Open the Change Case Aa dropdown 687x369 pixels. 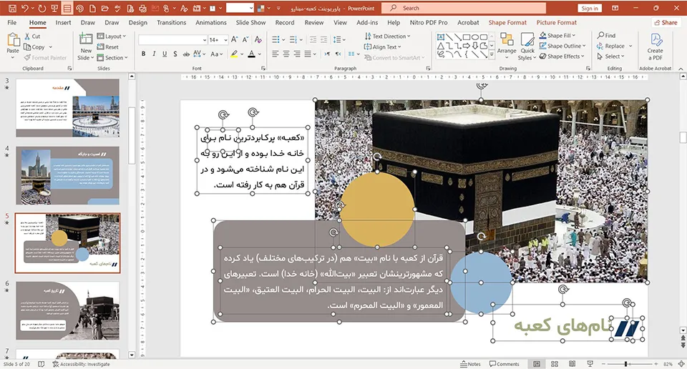click(x=216, y=54)
